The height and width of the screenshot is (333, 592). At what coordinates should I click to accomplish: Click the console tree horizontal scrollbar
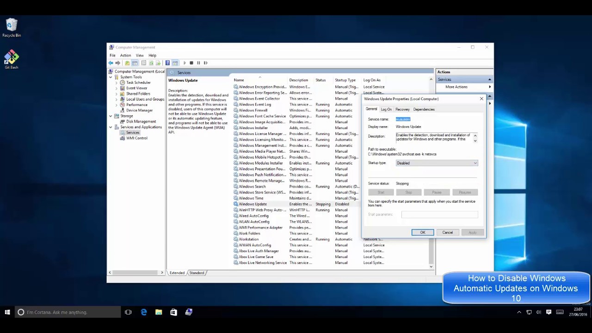[x=136, y=273]
